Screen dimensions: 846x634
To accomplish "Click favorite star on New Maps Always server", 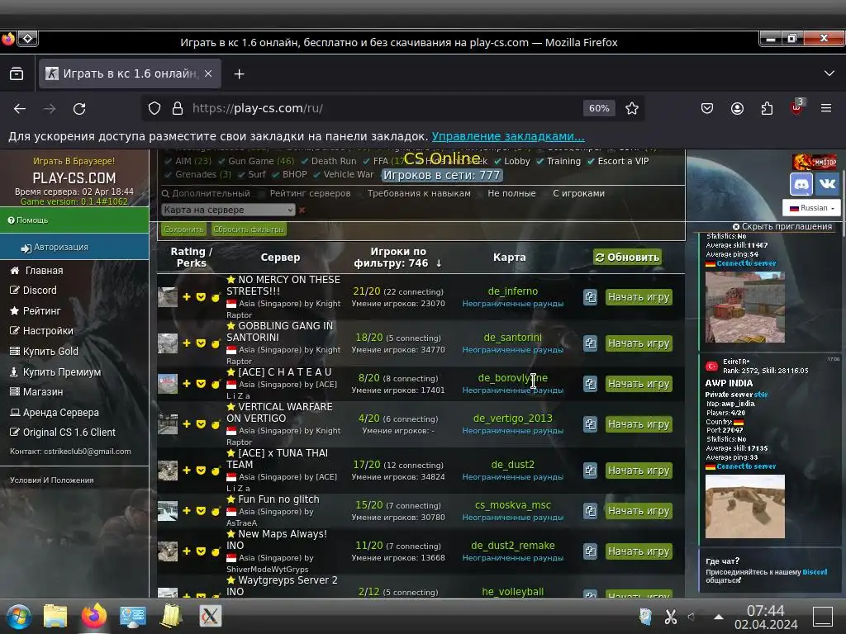I will coord(231,534).
